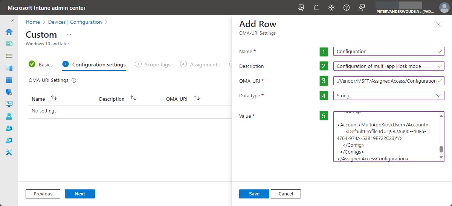Edit the OMA-URI path field
Screen dimensions: 452x206
pos(389,81)
